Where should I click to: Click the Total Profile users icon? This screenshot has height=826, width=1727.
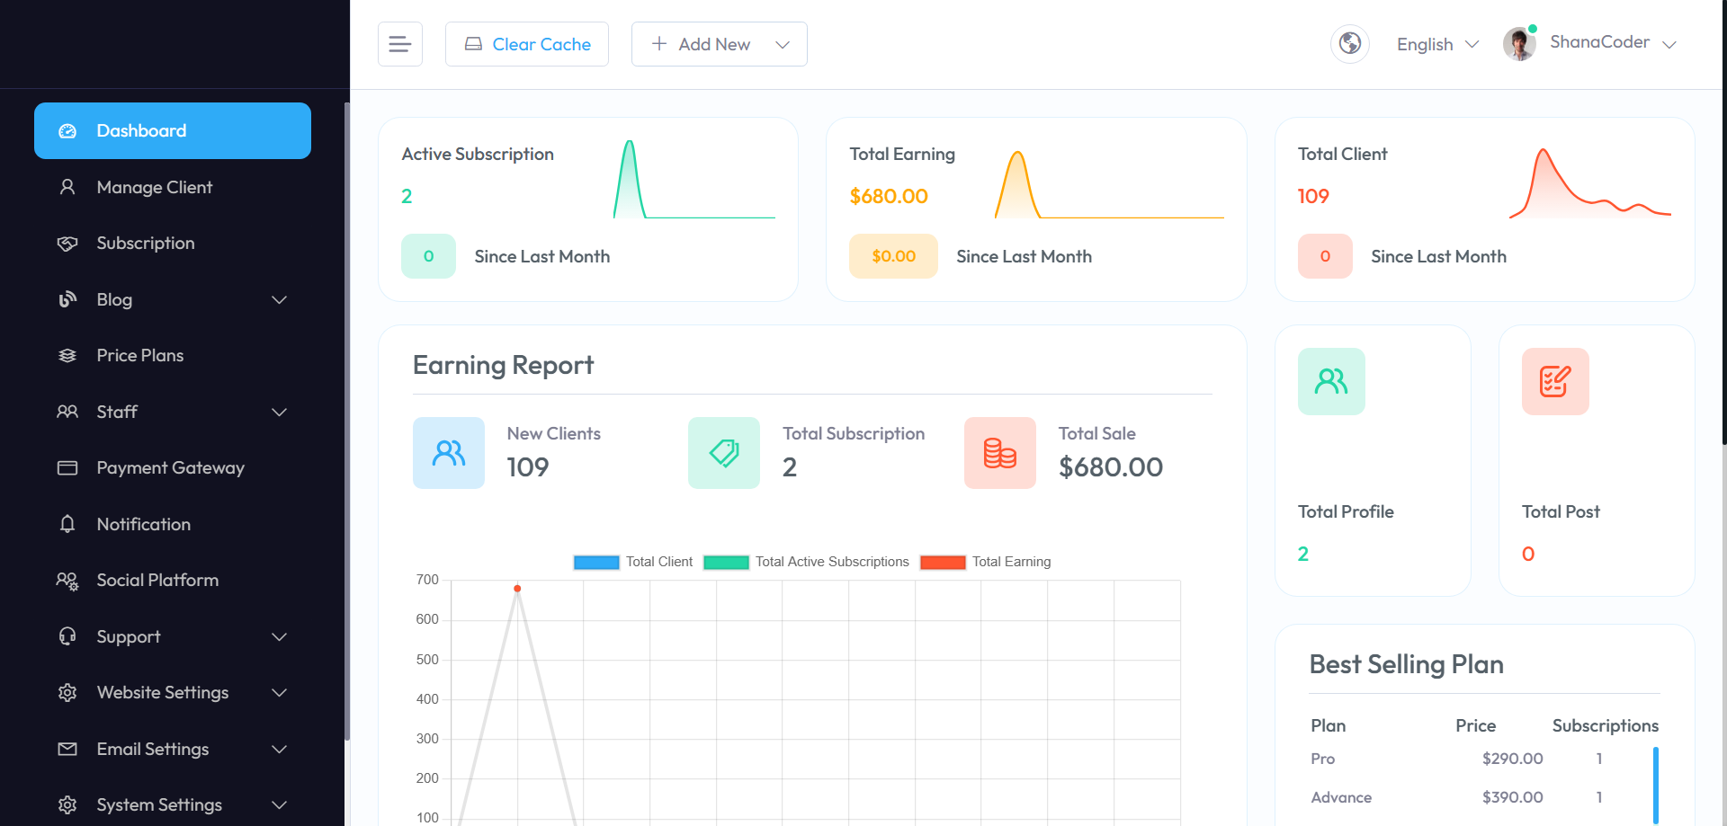click(x=1331, y=381)
